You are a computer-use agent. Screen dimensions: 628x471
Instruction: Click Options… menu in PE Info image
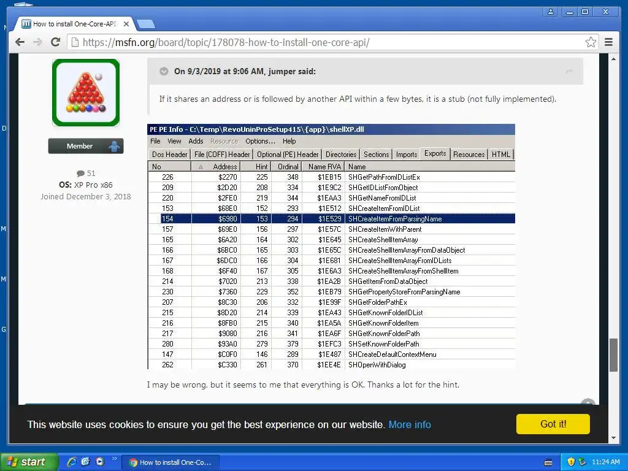pyautogui.click(x=260, y=141)
